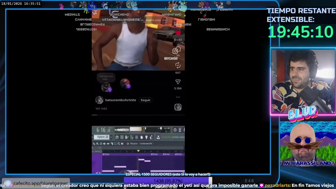Open the View Playlist toolbar icon
This screenshot has height=189, width=336.
tap(117, 137)
